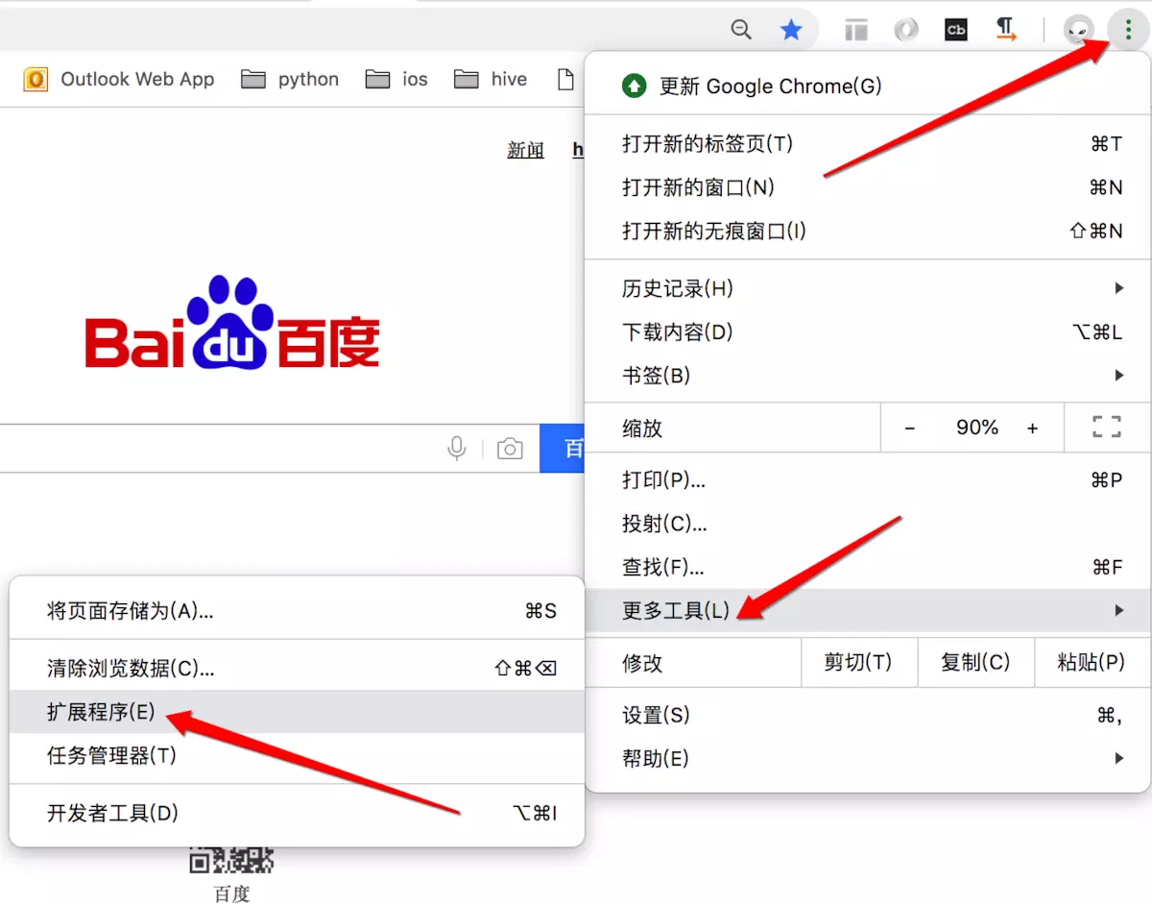This screenshot has width=1152, height=906.
Task: Decrease zoom with the minus button
Action: pyautogui.click(x=910, y=429)
